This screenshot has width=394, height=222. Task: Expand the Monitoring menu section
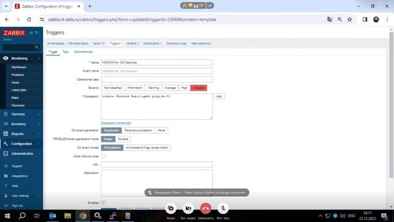(39, 59)
